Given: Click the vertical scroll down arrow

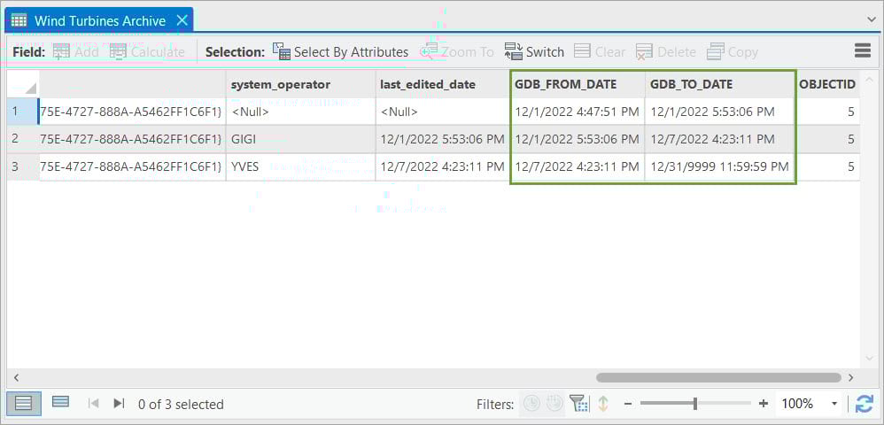Looking at the screenshot, I should (869, 359).
